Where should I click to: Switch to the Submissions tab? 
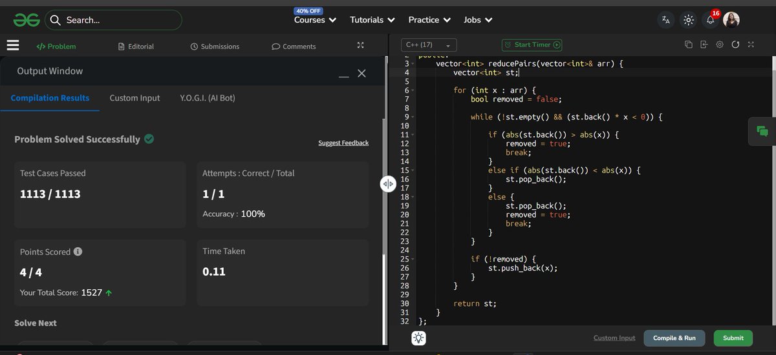[215, 46]
